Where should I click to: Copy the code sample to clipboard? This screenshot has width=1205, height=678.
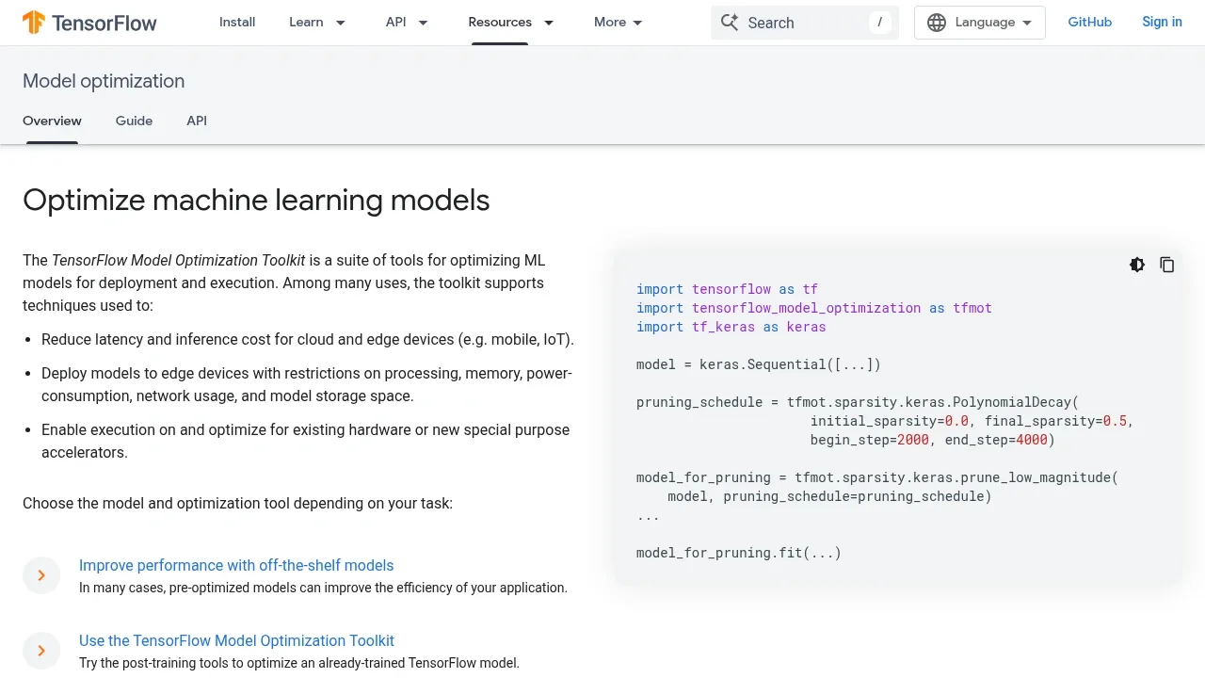click(1167, 265)
